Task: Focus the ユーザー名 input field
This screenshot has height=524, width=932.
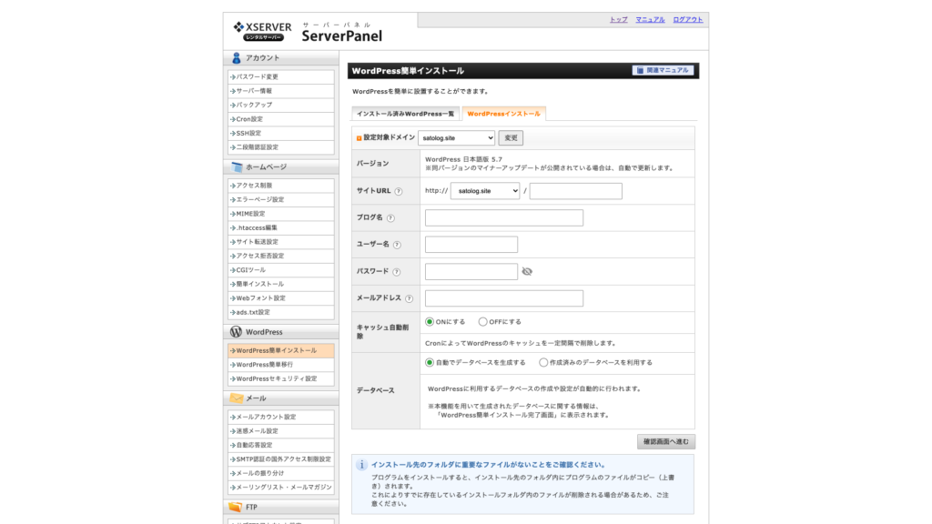Action: (471, 244)
